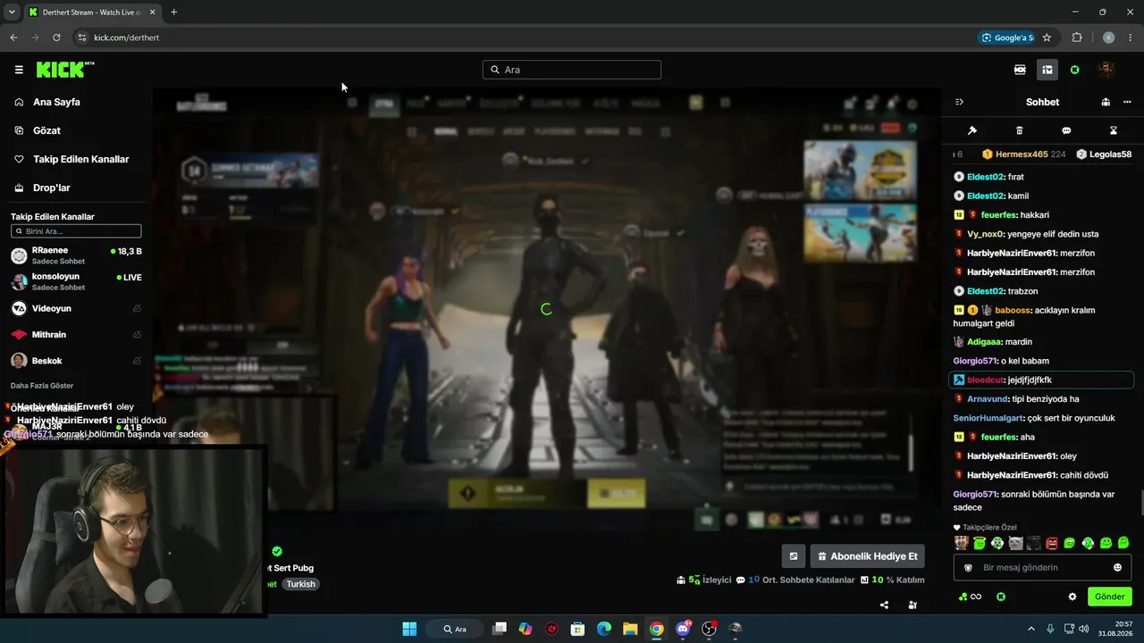Click the Gönder send button
Screen dimensions: 1144x643
click(1110, 597)
